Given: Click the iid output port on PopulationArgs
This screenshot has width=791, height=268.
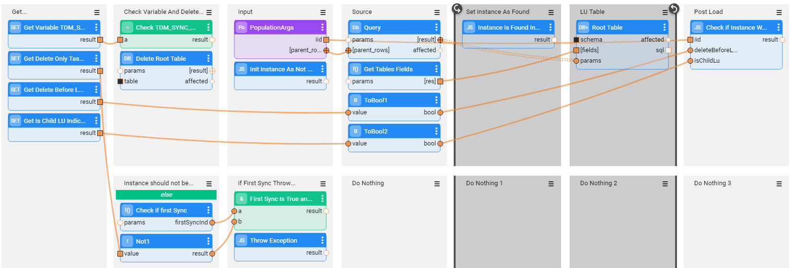Looking at the screenshot, I should 326,40.
